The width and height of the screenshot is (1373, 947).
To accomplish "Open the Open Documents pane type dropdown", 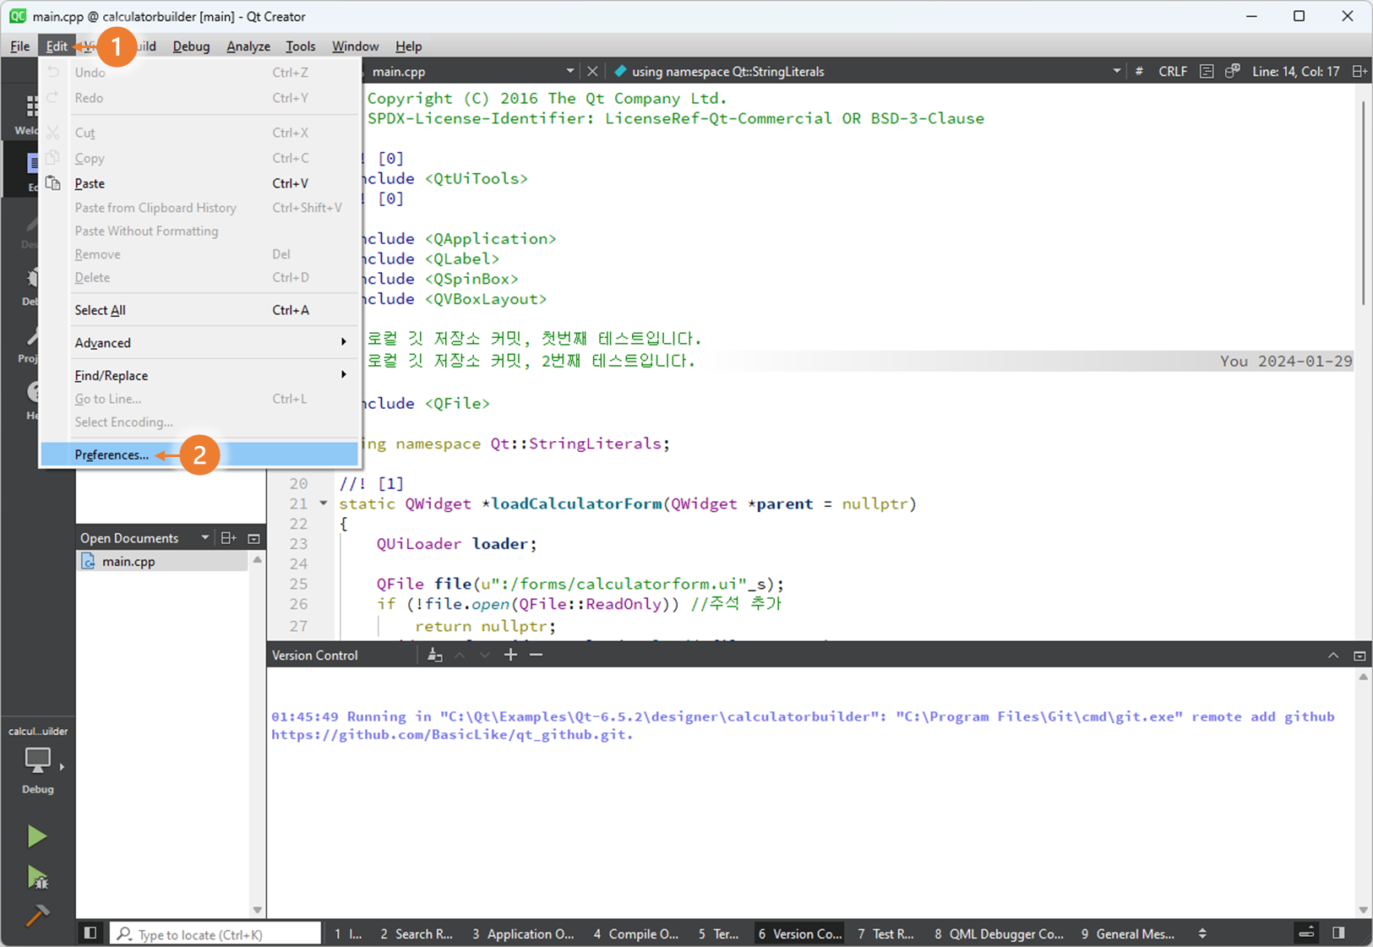I will (204, 537).
